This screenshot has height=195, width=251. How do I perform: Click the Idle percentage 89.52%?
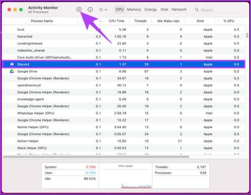(90, 179)
